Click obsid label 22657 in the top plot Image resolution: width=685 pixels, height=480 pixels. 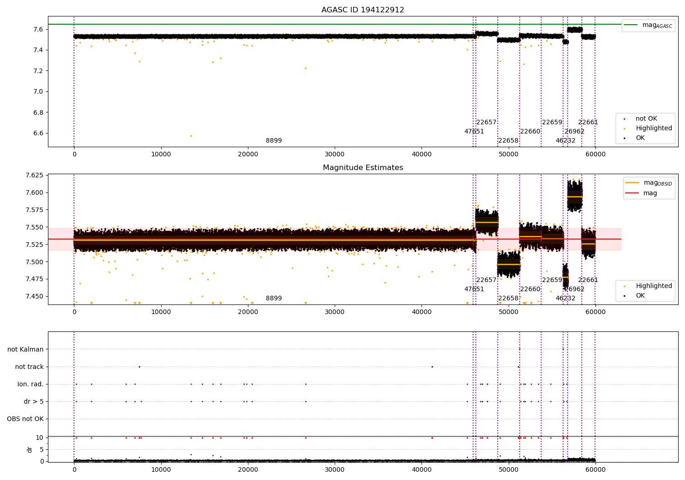tap(486, 123)
